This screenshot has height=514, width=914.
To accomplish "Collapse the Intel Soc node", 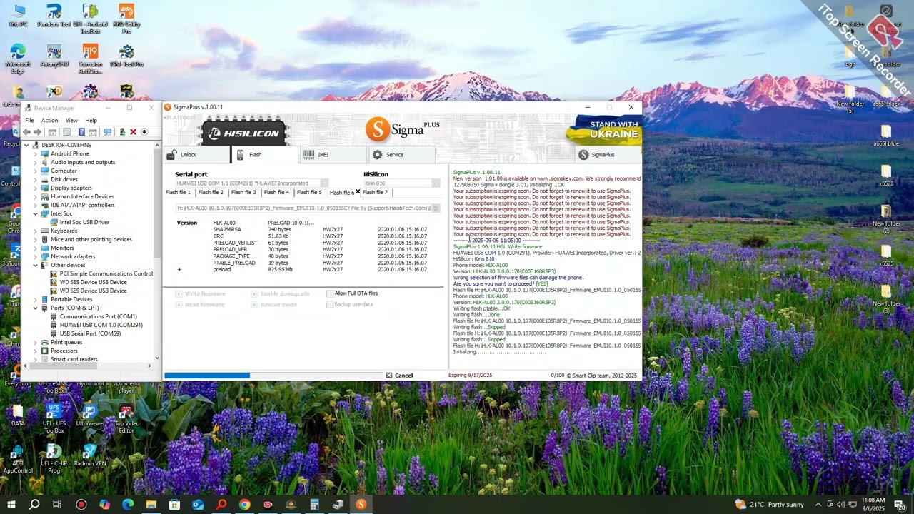I will point(36,213).
